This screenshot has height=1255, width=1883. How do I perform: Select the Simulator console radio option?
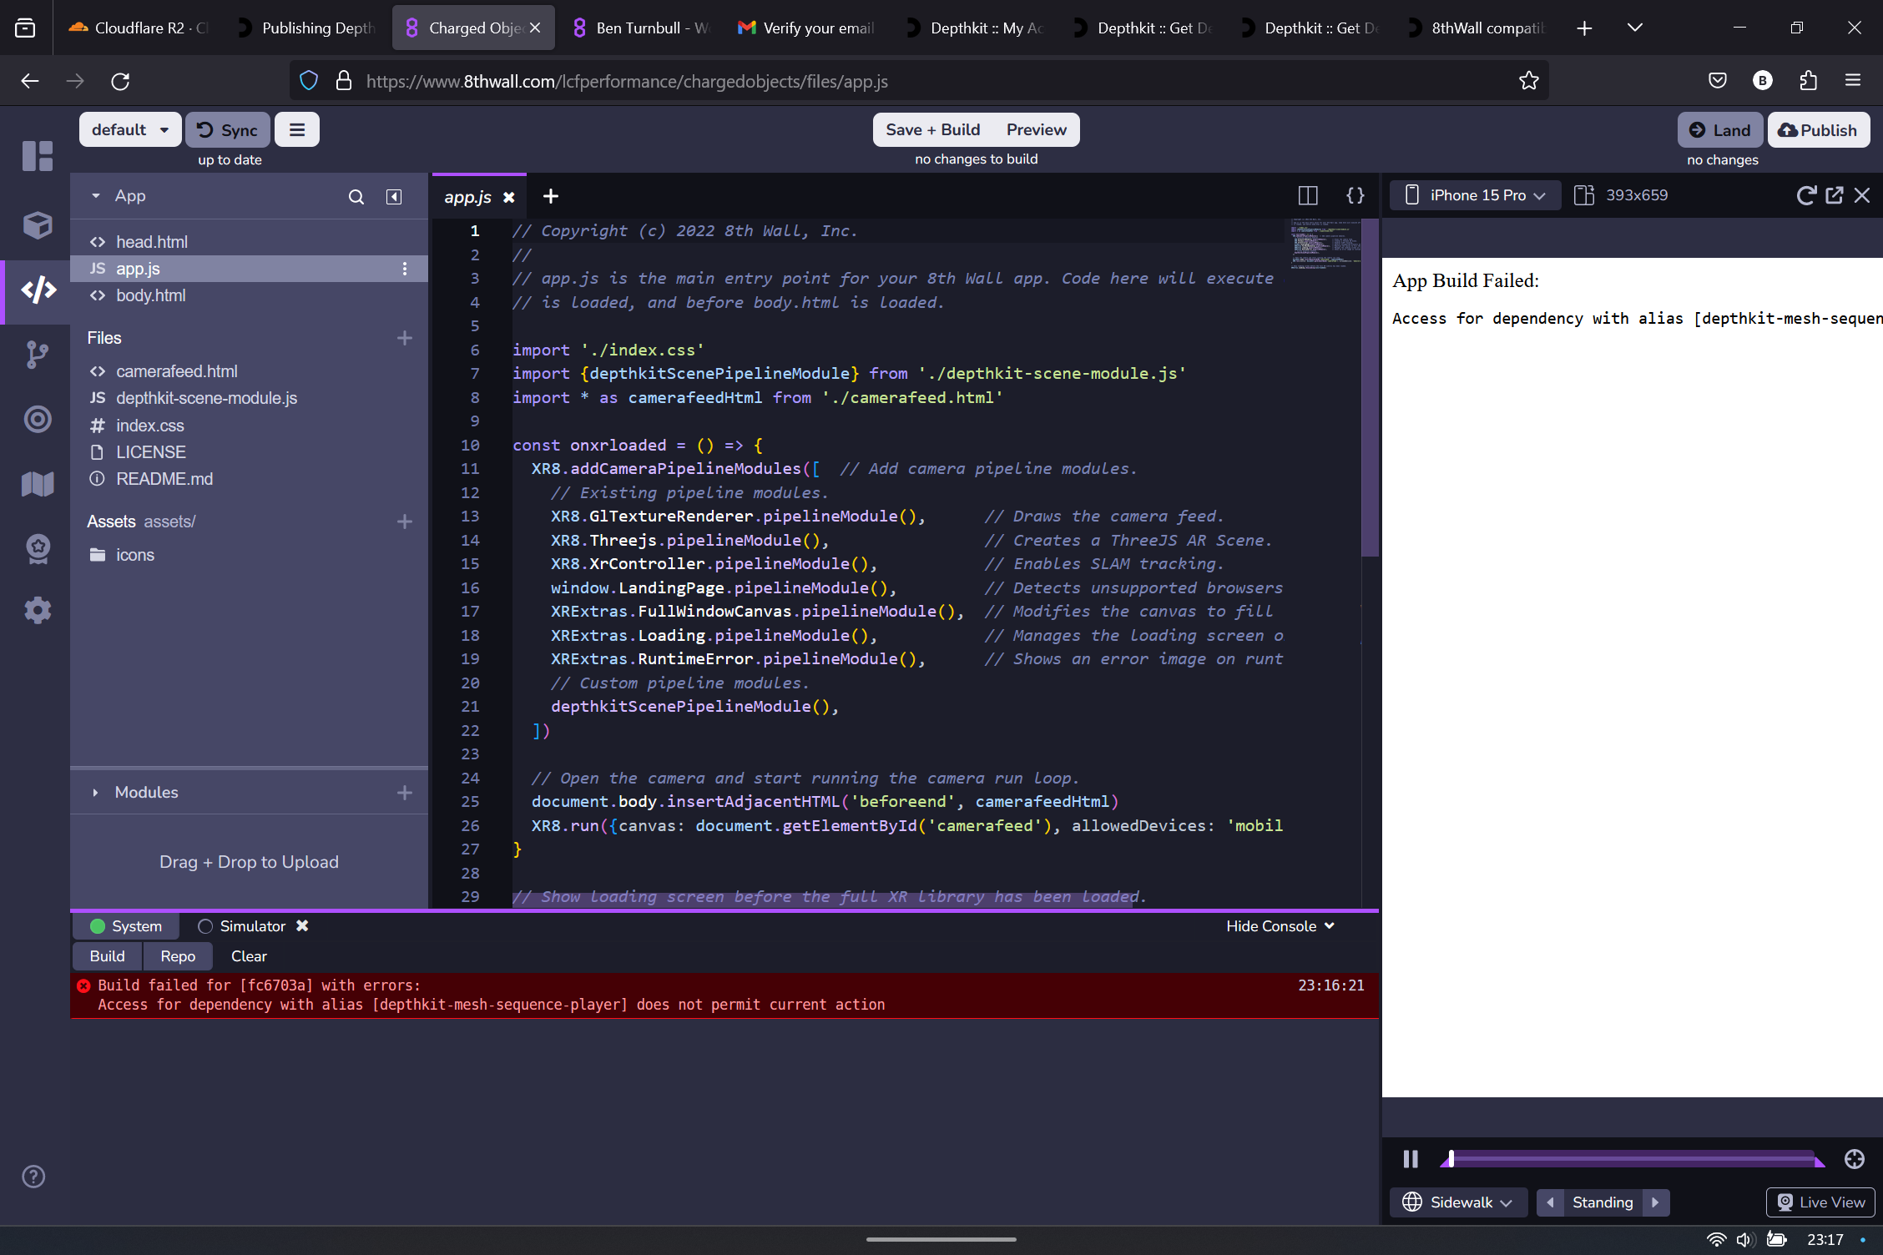205,926
